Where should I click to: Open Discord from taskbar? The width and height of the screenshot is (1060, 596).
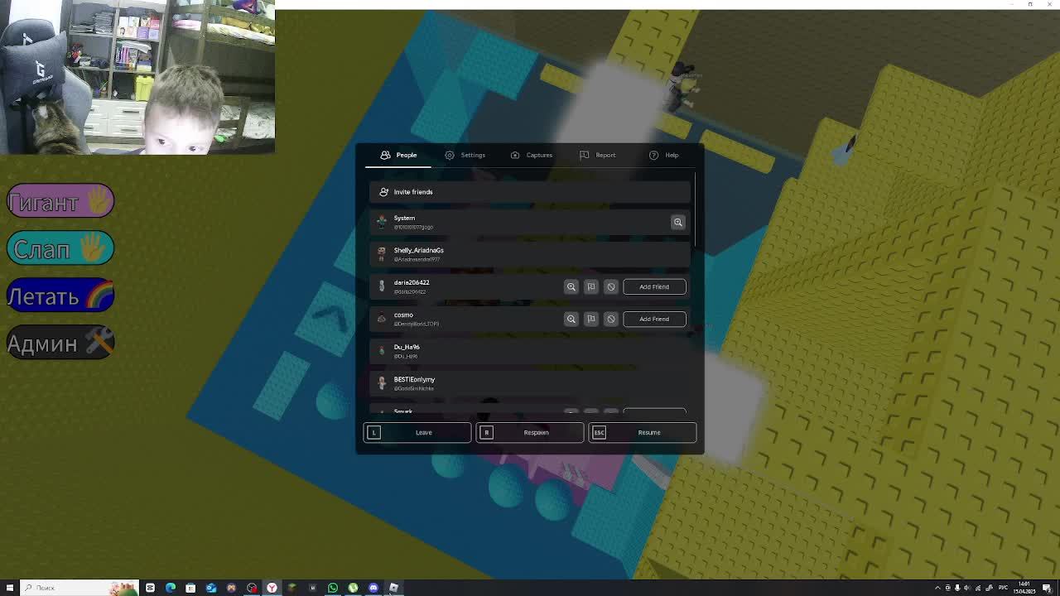pos(373,588)
